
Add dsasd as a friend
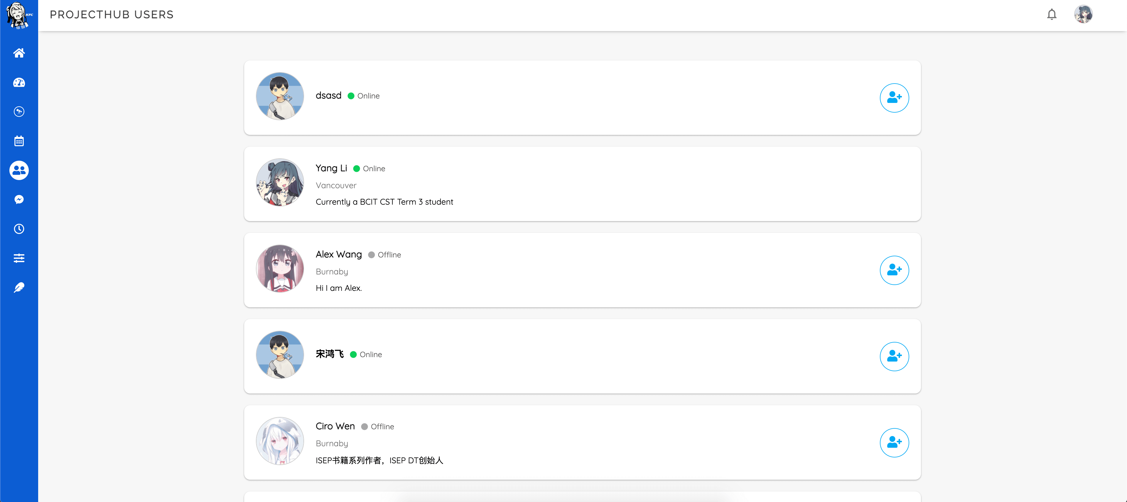[894, 98]
